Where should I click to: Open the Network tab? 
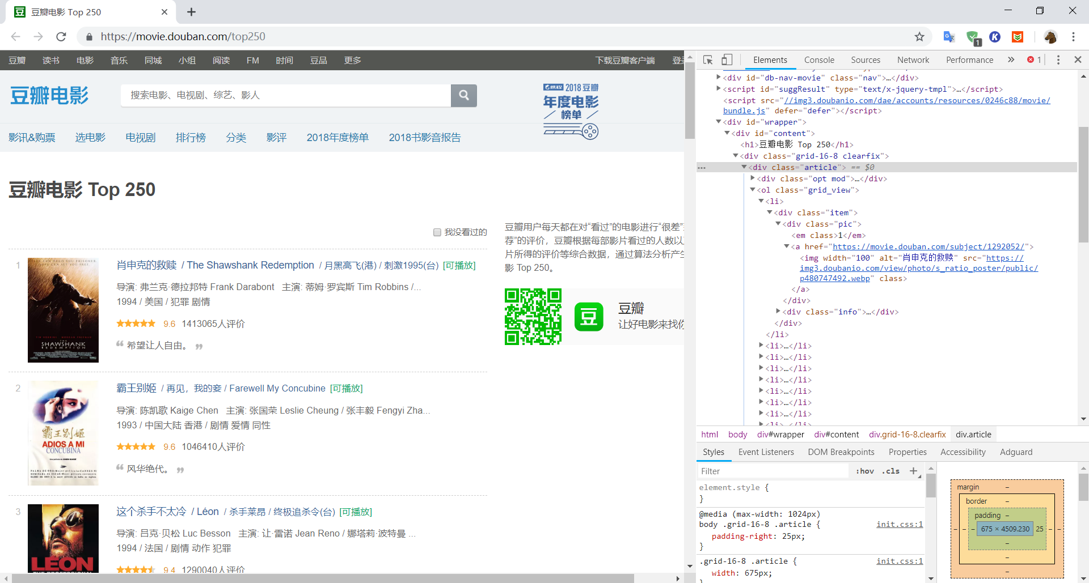pyautogui.click(x=913, y=60)
